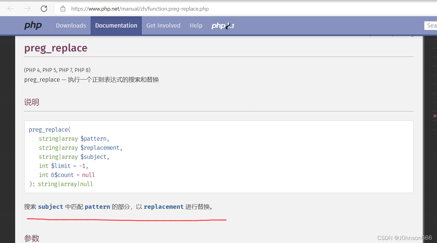This screenshot has height=243, width=437.
Task: Open the Help menu item
Action: 196,26
